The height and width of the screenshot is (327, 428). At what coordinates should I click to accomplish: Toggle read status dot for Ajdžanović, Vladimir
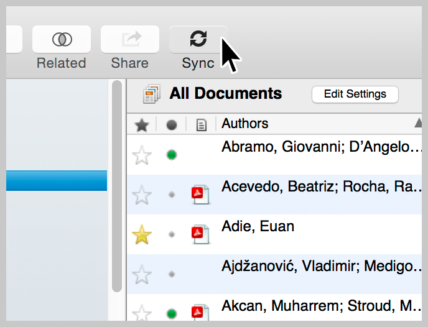172,274
